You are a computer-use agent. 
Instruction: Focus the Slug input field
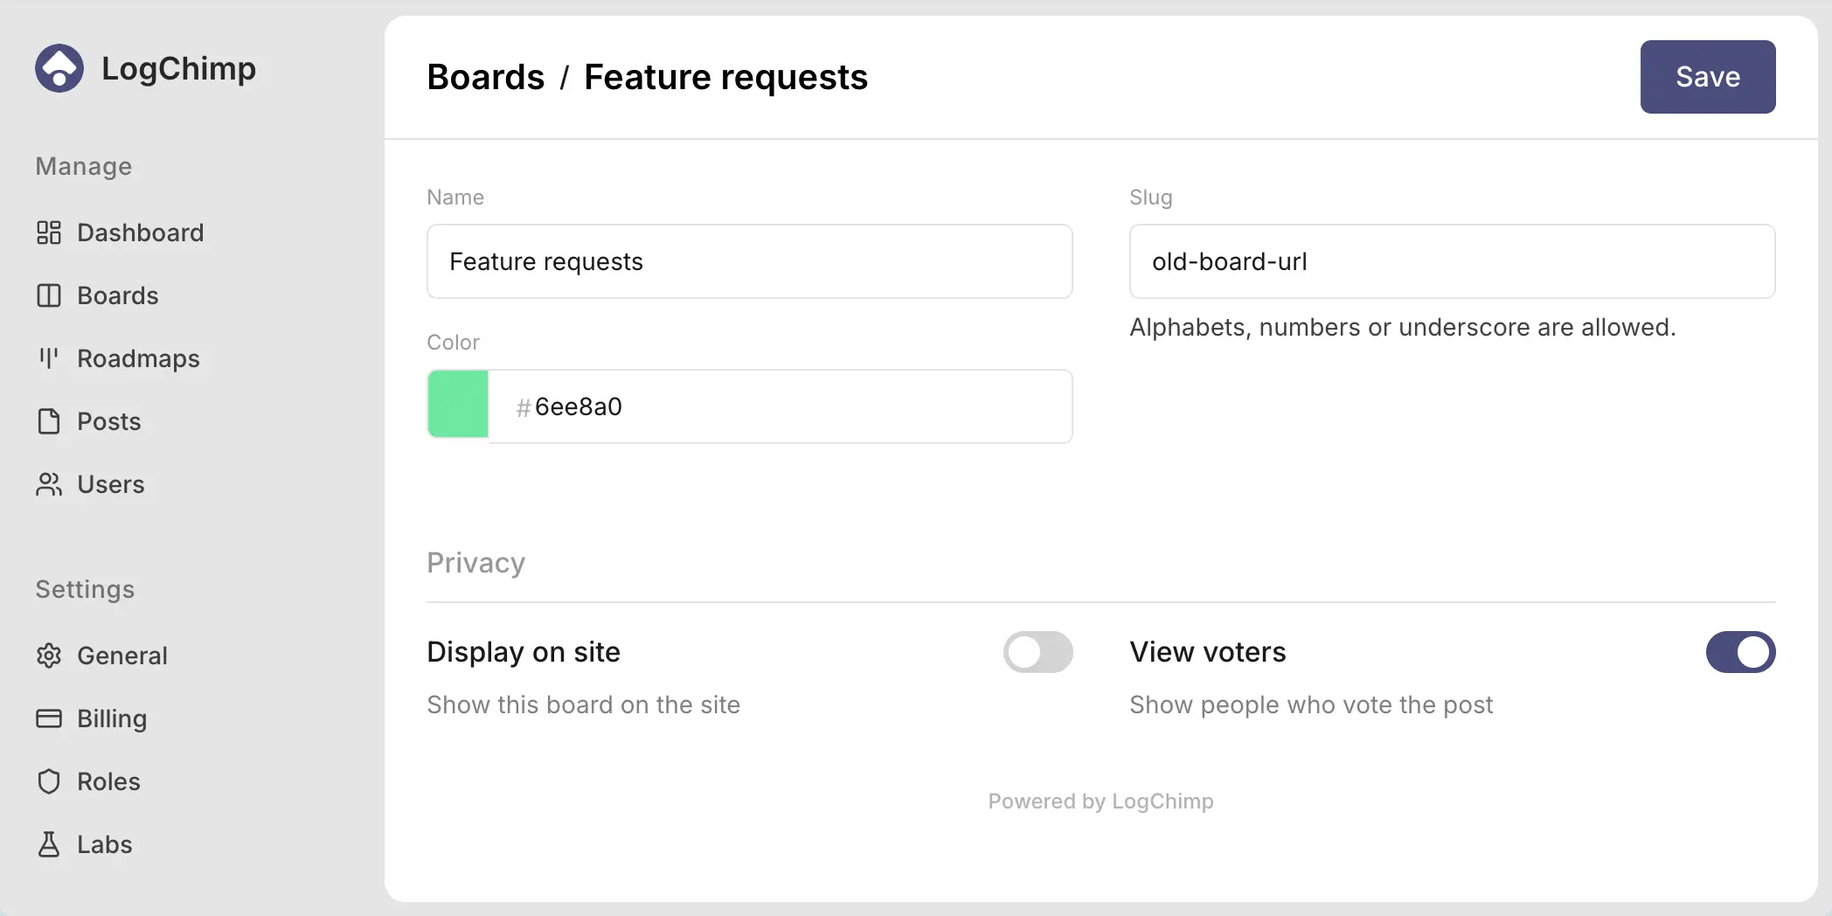(1453, 261)
